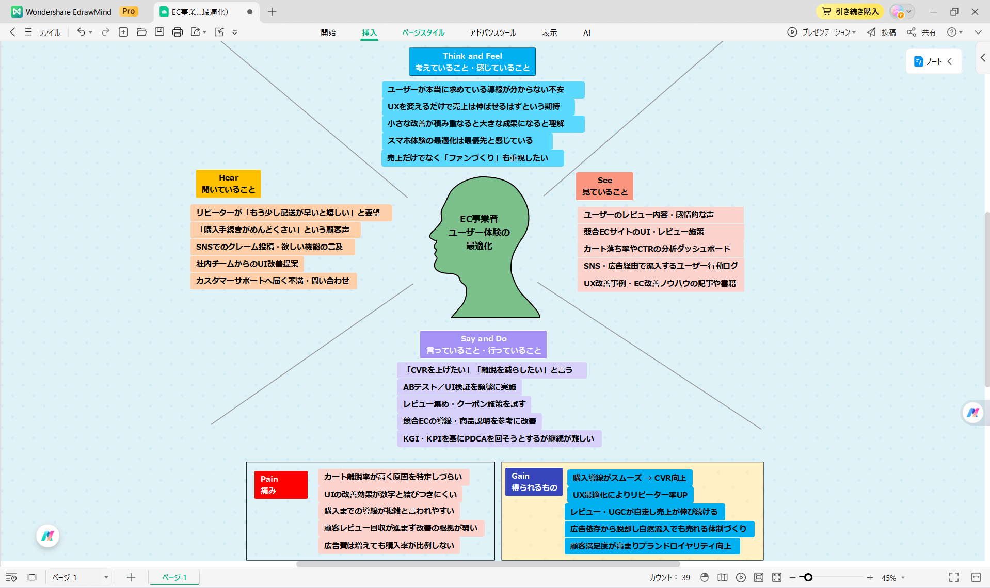Click the new document plus icon
This screenshot has height=588, width=990.
pyautogui.click(x=123, y=32)
